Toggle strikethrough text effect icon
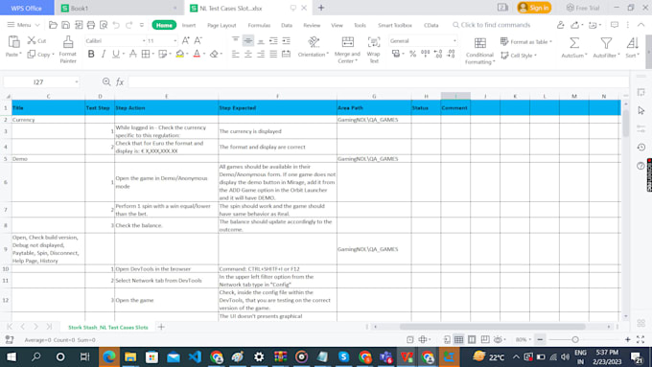This screenshot has width=652, height=367. [x=133, y=54]
